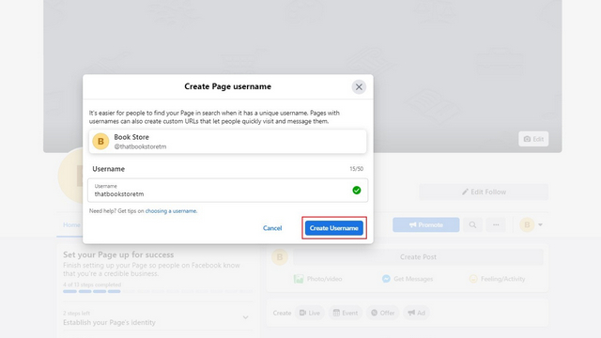Click the 4 of 13 steps completed text
Image resolution: width=601 pixels, height=338 pixels.
(x=92, y=284)
